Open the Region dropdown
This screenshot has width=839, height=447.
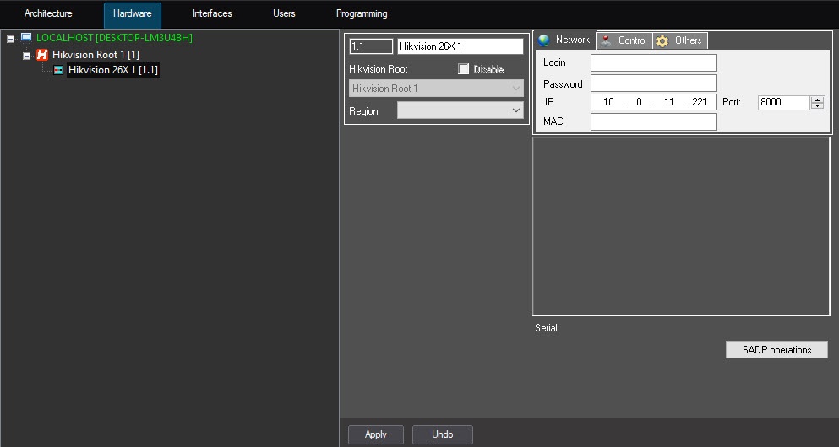click(x=516, y=110)
